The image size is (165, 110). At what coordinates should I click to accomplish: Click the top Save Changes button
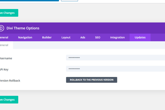pos(9,13)
